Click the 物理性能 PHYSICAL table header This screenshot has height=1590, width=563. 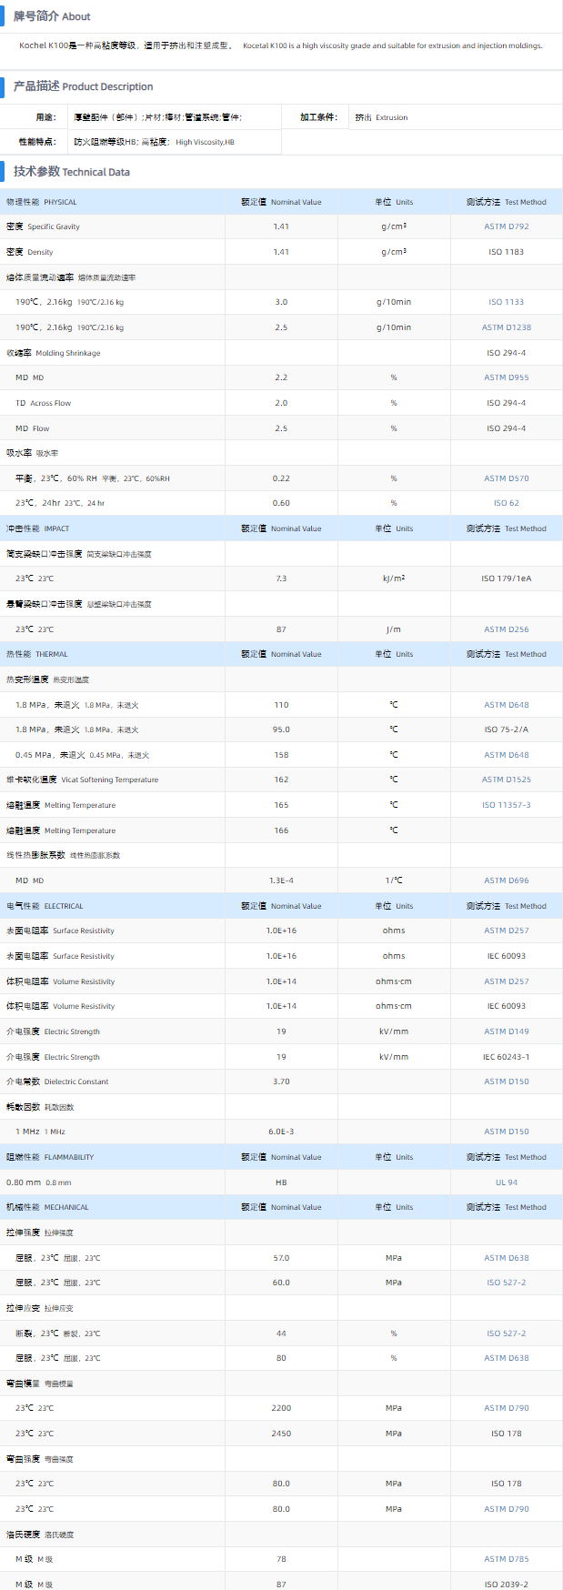[x=42, y=202]
